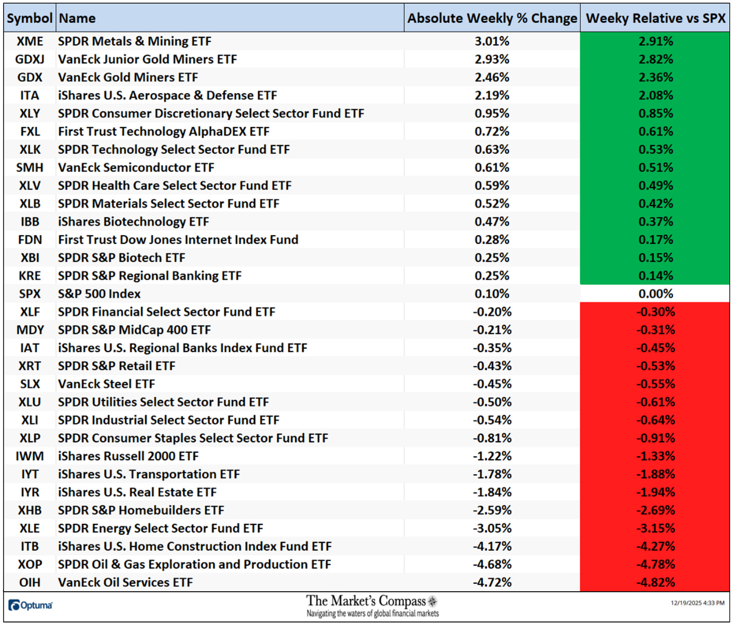732x624 pixels.
Task: Click the Optuma logo icon
Action: coord(14,605)
